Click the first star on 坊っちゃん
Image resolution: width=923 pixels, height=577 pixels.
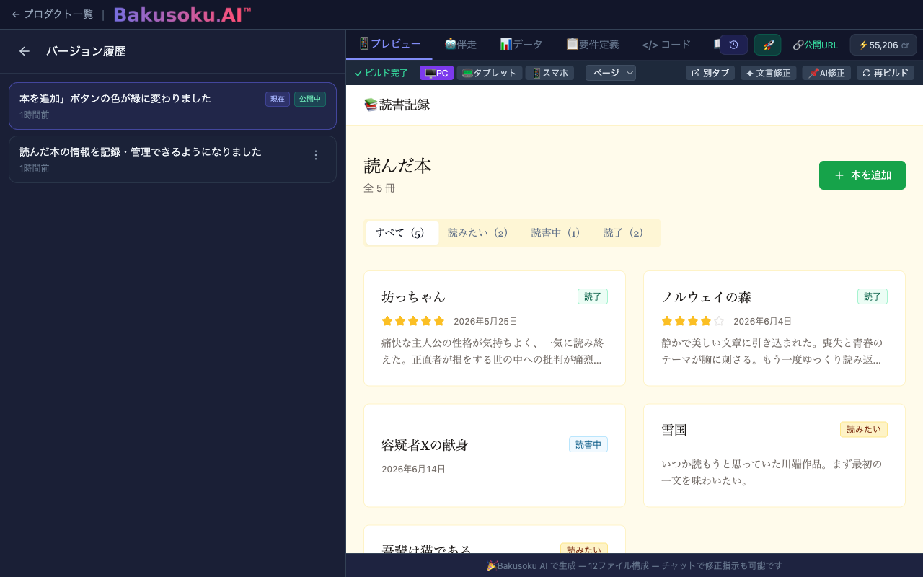pyautogui.click(x=387, y=321)
